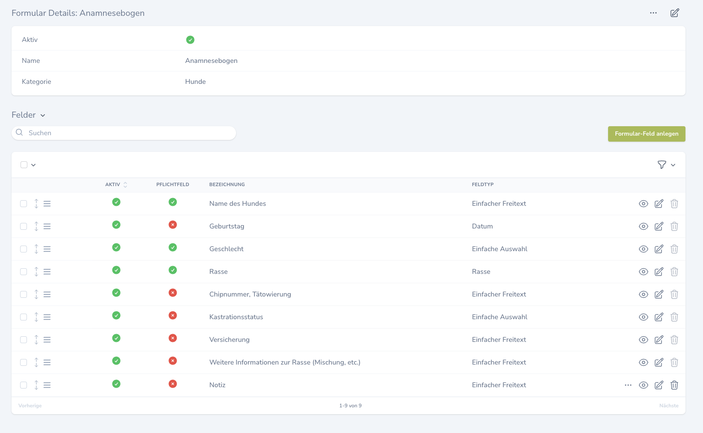Delete the Versicherung field

(x=674, y=340)
